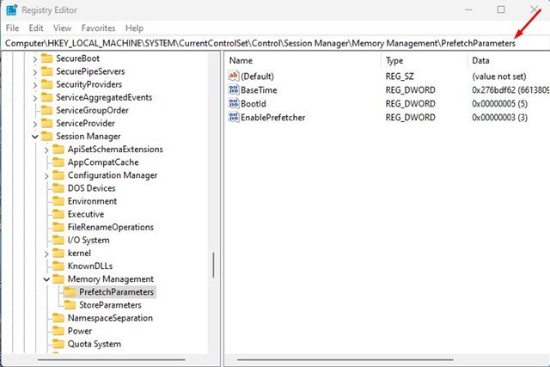Select the Environment folder icon
This screenshot has height=367, width=550.
(x=58, y=201)
